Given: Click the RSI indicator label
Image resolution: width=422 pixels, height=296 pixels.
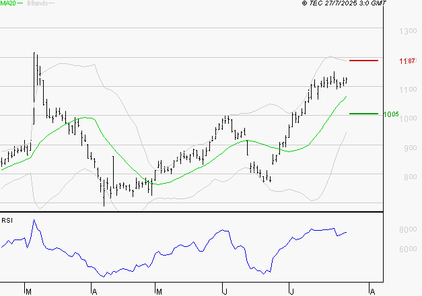Looking at the screenshot, I should (x=7, y=221).
